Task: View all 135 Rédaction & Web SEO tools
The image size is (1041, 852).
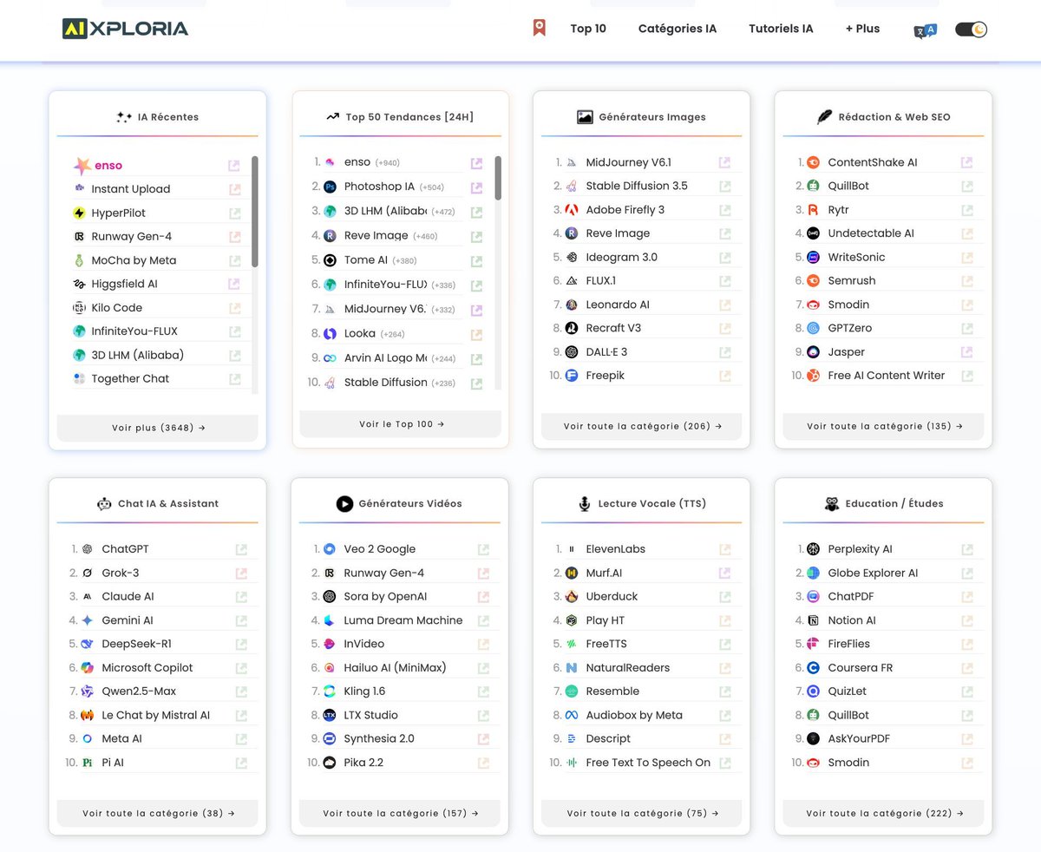Action: click(x=883, y=426)
